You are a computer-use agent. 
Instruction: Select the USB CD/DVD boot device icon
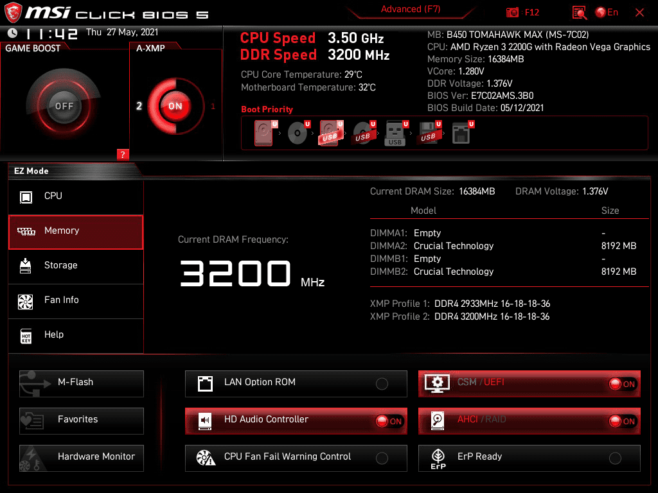[x=364, y=134]
